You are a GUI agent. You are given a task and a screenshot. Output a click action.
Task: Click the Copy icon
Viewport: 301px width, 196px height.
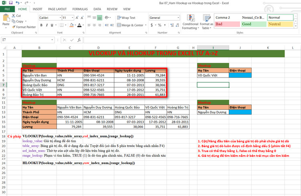point(13,21)
